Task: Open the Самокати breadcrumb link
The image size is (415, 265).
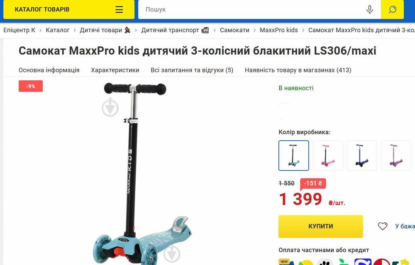Action: point(235,30)
